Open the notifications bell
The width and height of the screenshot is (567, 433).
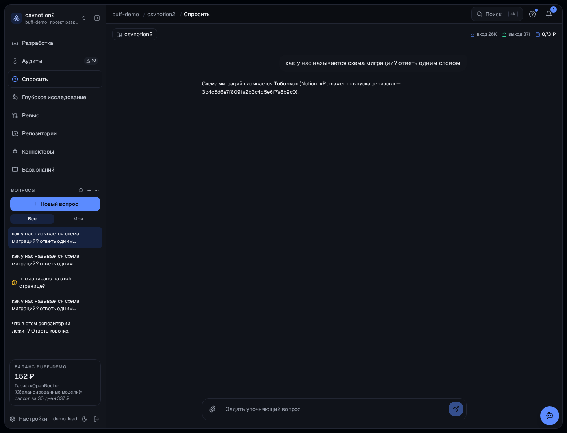(x=549, y=14)
